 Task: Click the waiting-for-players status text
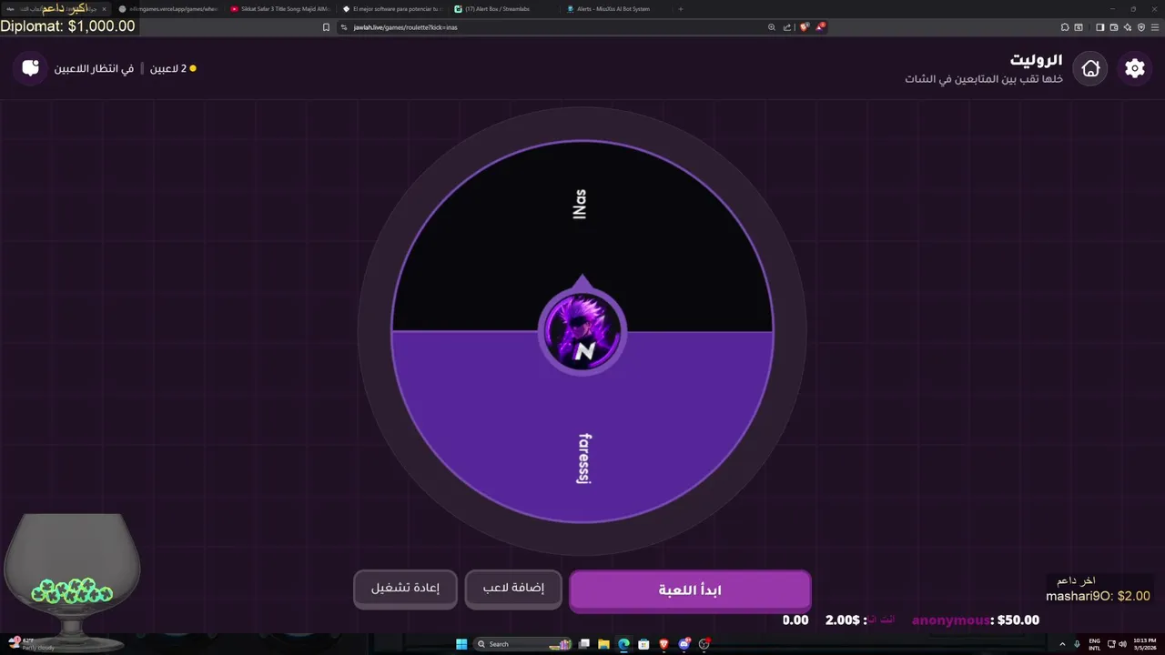pos(94,68)
